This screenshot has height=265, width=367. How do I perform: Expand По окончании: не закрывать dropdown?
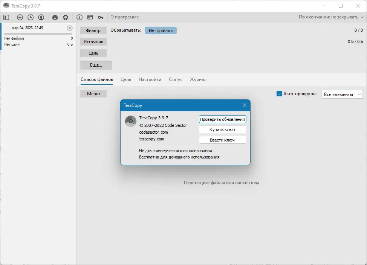tap(331, 17)
